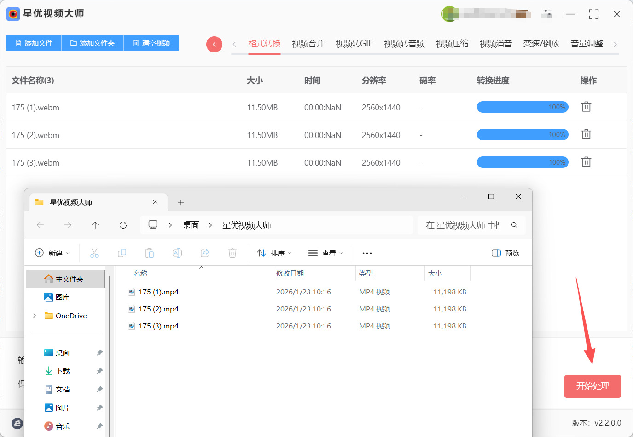Screen dimensions: 633x437
Task: Open the 排序 sort dropdown
Action: pos(274,253)
